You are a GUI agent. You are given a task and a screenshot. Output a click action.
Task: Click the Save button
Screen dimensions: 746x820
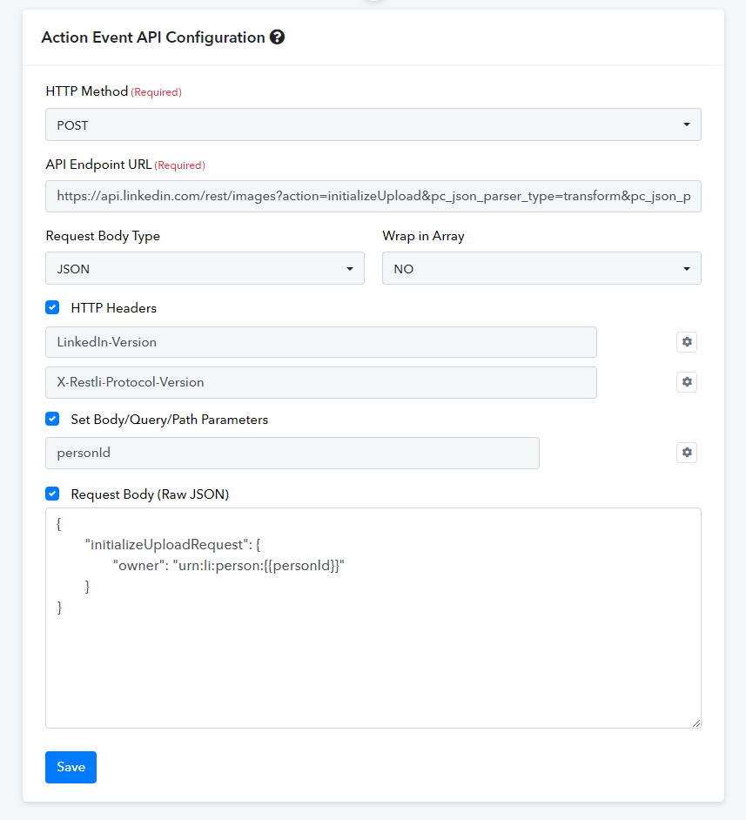[71, 767]
